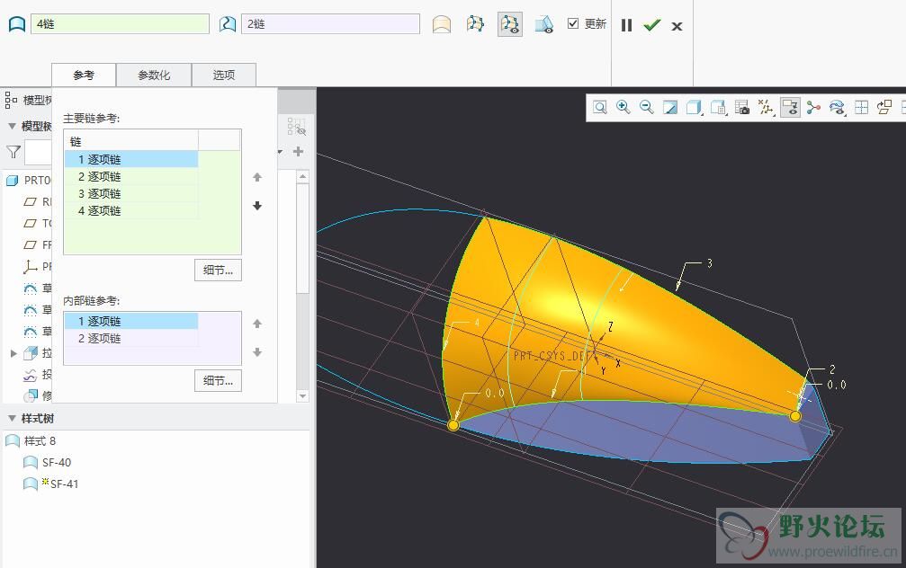Viewport: 906px width, 568px height.
Task: Click 细节 button under primary chains
Action: (x=218, y=271)
